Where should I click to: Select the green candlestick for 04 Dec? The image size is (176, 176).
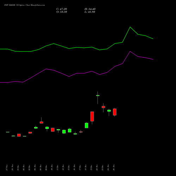36,128
